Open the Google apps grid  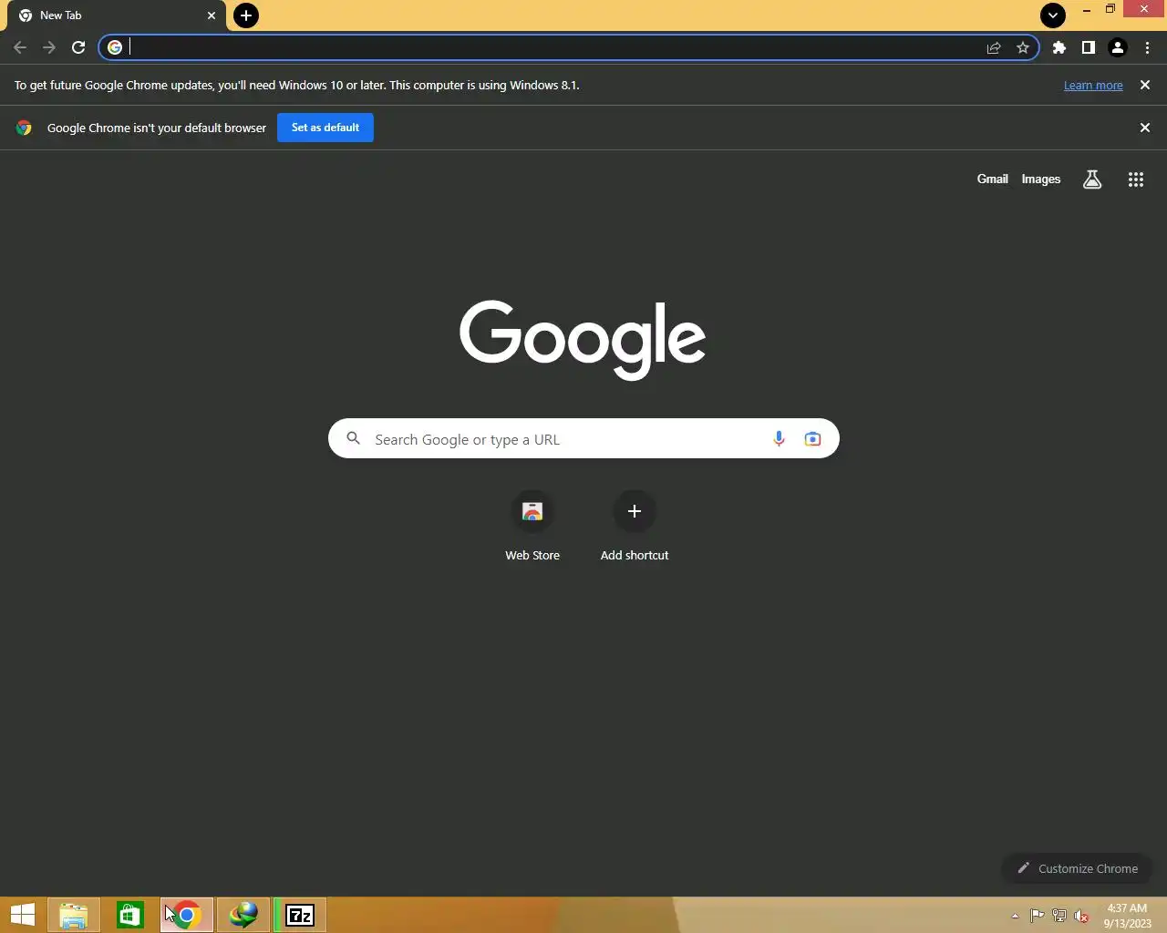(1136, 179)
